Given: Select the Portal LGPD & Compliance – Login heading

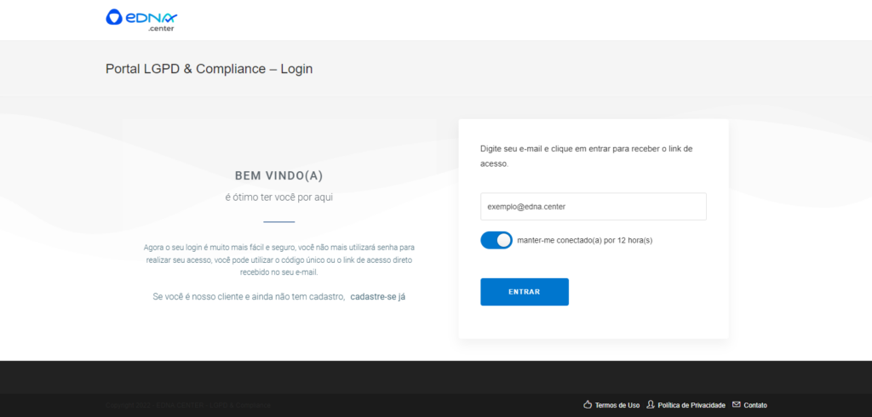Looking at the screenshot, I should point(209,70).
